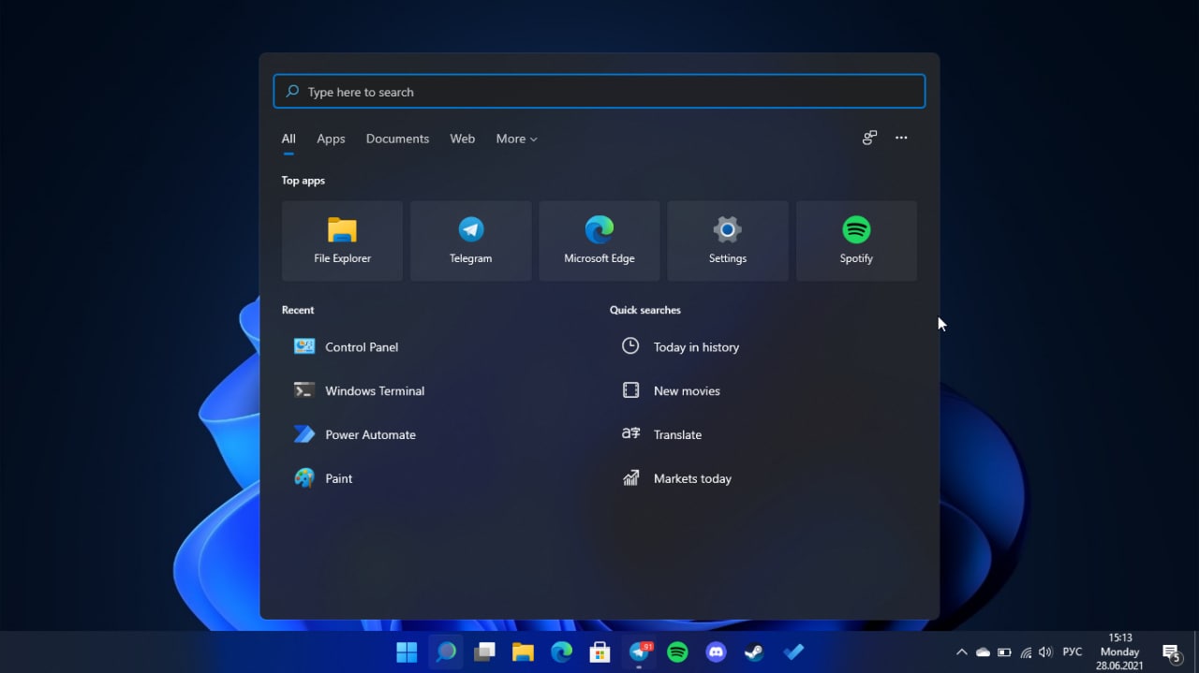The width and height of the screenshot is (1199, 673).
Task: Open Microsoft Store on taskbar
Action: coord(599,652)
